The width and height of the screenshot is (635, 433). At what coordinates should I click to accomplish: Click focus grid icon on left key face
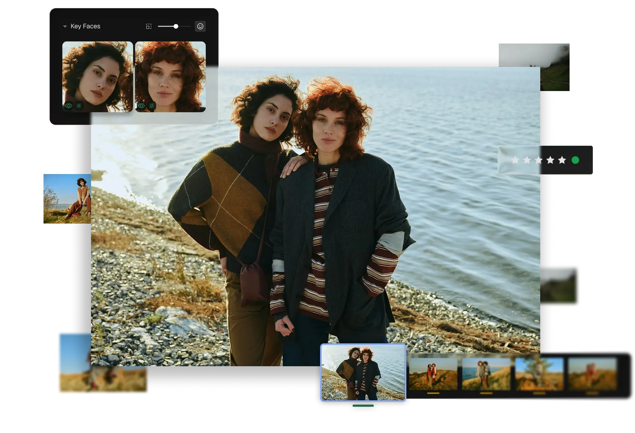click(79, 106)
